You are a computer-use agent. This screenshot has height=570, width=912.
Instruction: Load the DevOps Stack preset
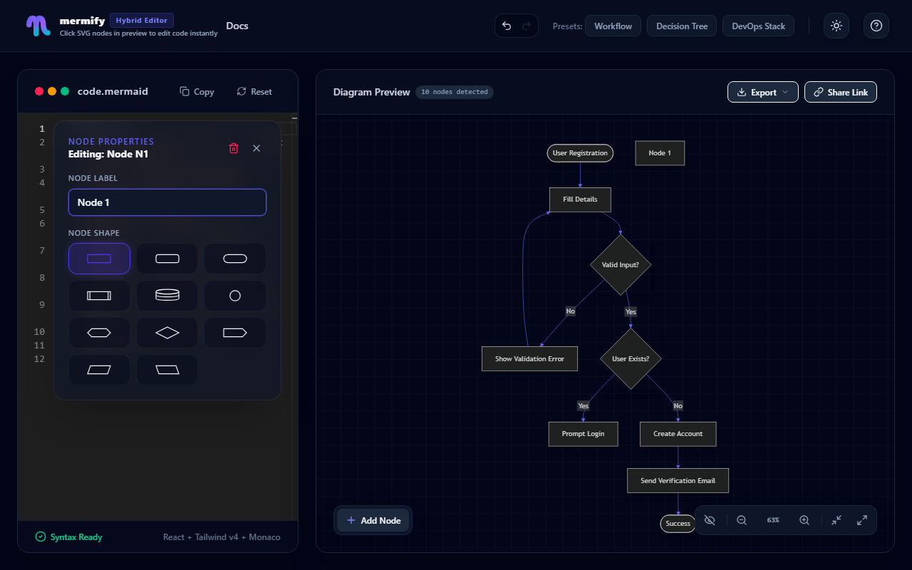(758, 26)
